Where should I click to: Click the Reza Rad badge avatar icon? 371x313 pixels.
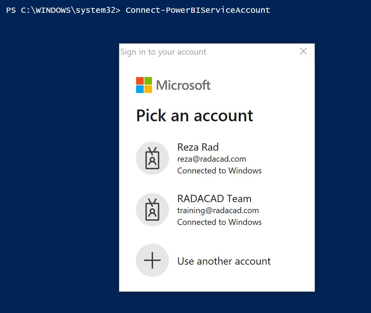pyautogui.click(x=152, y=158)
